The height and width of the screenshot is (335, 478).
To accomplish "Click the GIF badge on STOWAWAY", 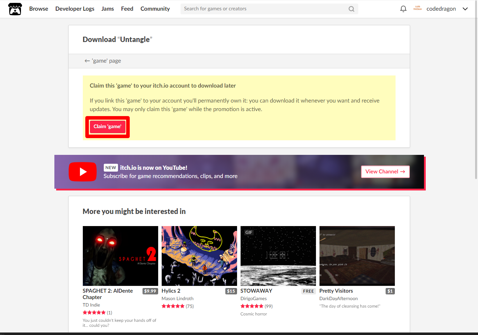I will click(249, 232).
